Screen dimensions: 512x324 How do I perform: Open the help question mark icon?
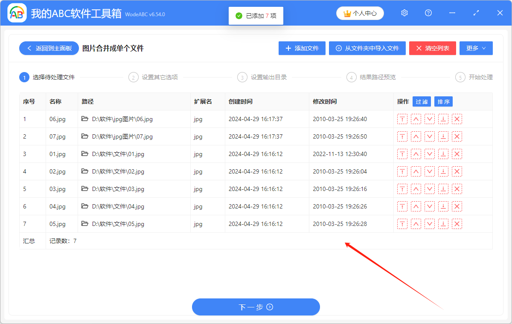coord(428,13)
